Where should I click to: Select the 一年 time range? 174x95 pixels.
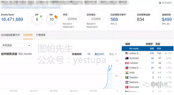88,54
